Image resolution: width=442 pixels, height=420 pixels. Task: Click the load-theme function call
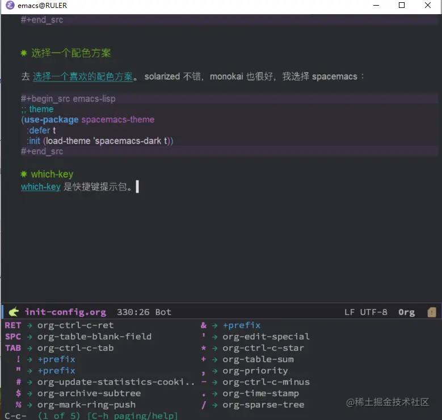tap(68, 141)
